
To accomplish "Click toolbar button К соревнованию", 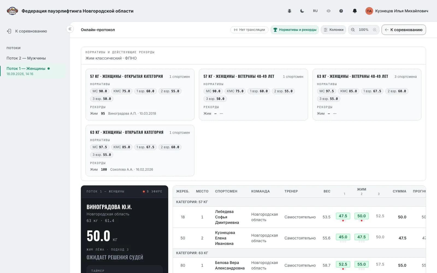I will (x=404, y=30).
